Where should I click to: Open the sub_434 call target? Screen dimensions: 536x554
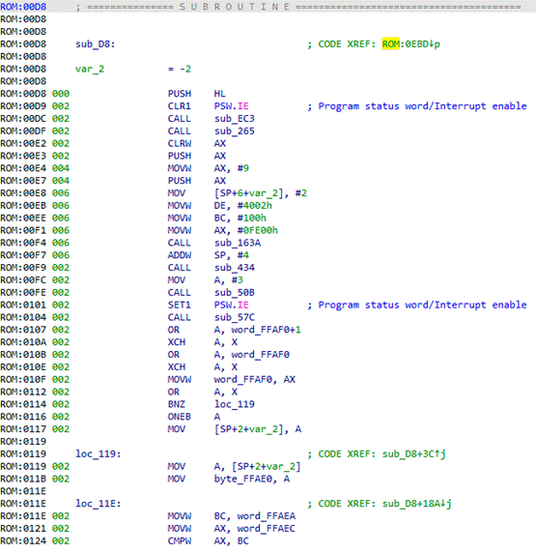[235, 268]
